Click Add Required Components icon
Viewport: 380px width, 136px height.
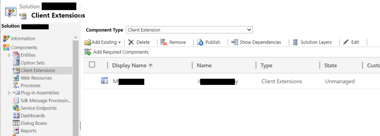[88, 52]
